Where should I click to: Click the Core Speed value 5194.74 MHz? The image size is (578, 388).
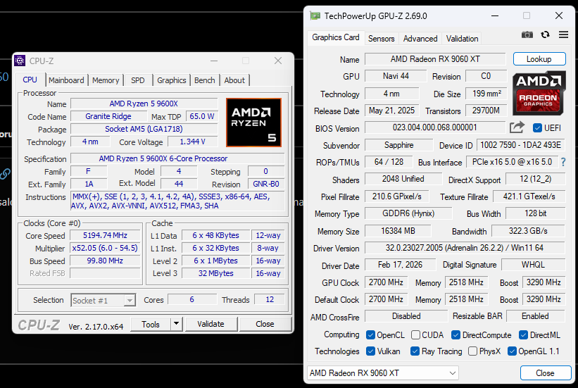click(x=105, y=235)
